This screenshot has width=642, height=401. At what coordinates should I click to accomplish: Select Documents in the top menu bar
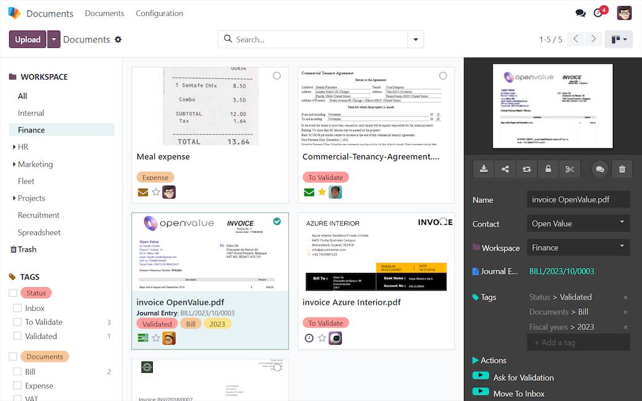[x=104, y=13]
